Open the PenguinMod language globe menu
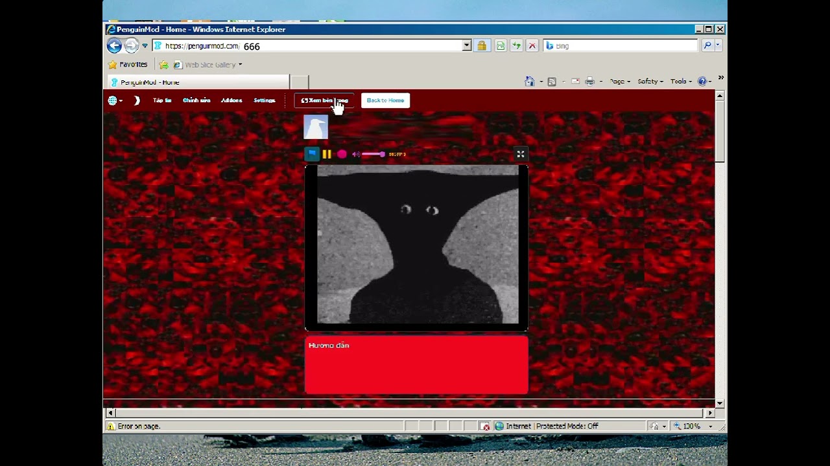Image resolution: width=830 pixels, height=466 pixels. tap(115, 100)
